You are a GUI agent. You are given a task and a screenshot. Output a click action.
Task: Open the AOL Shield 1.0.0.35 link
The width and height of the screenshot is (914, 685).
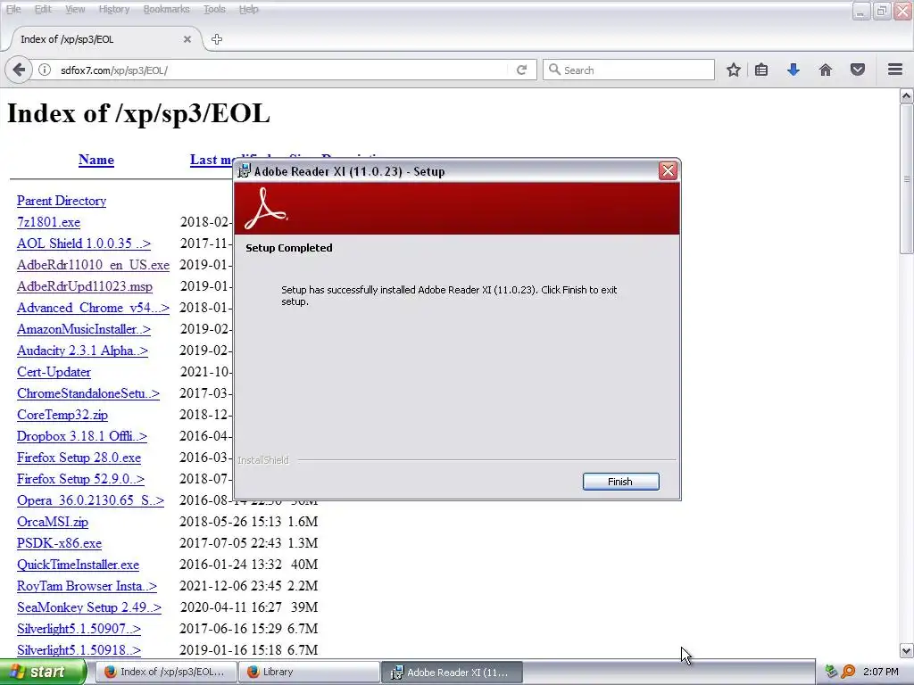[83, 243]
